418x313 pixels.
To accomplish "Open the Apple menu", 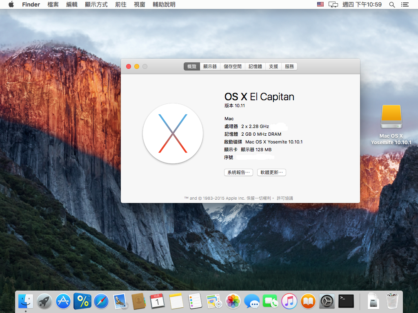I will pyautogui.click(x=11, y=4).
